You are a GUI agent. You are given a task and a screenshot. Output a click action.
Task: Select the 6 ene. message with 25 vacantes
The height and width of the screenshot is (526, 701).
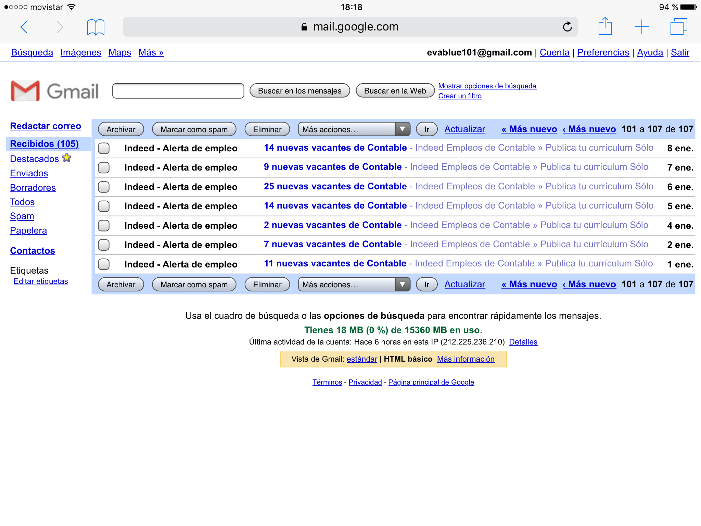(x=104, y=187)
